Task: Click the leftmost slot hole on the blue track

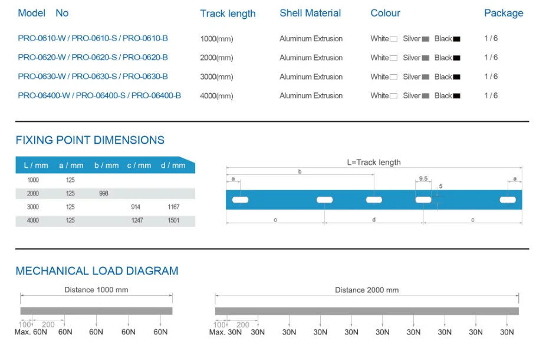Action: pos(240,200)
